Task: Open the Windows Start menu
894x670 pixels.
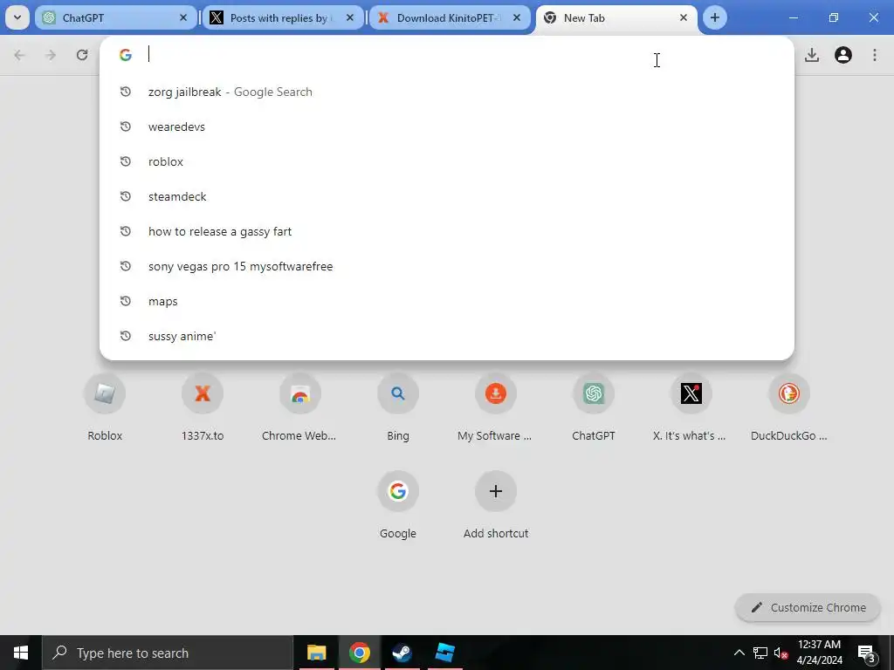Action: pyautogui.click(x=21, y=653)
